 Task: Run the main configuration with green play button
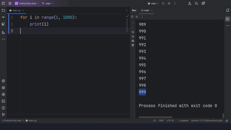tap(163, 3)
